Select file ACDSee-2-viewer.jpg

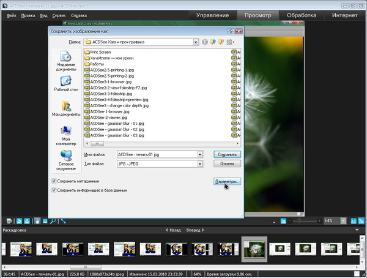pyautogui.click(x=106, y=118)
